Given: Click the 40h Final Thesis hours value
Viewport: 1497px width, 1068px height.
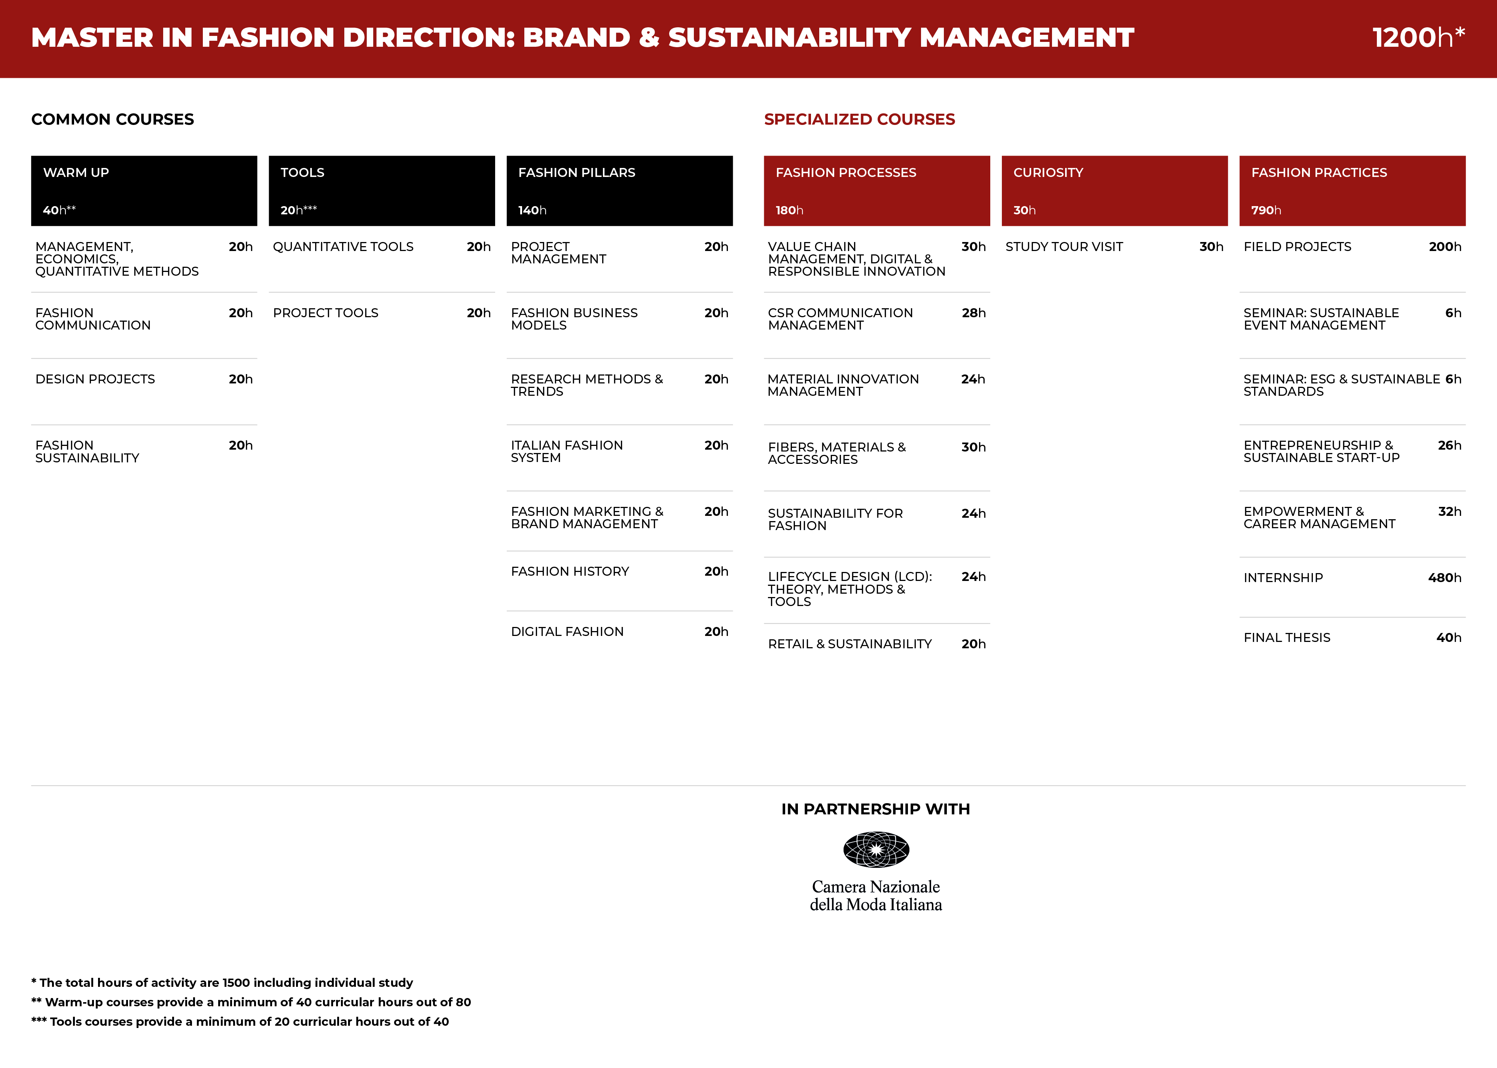Looking at the screenshot, I should click(1448, 637).
